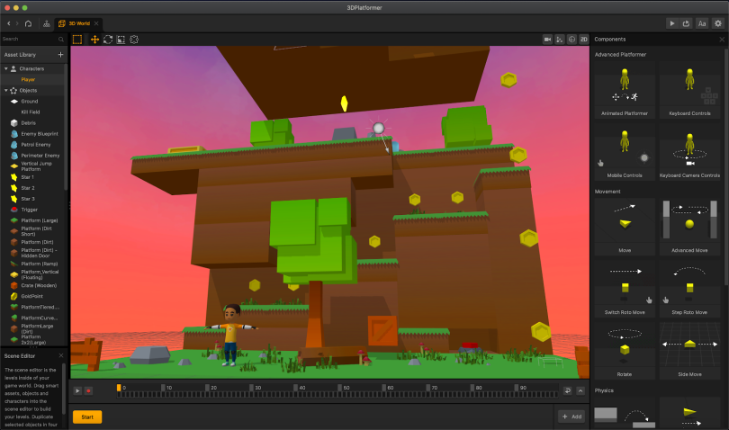Toggle 2D view mode

pos(583,40)
